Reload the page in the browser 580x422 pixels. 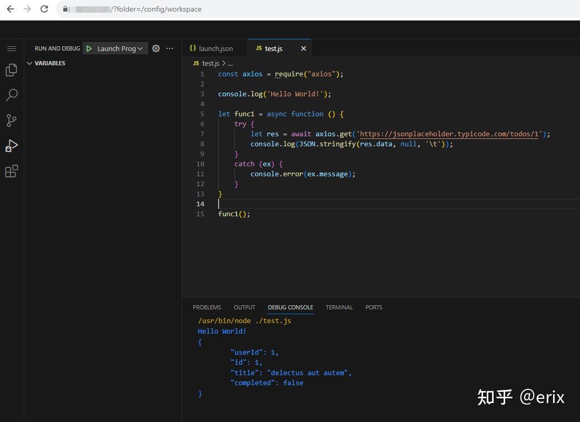44,9
